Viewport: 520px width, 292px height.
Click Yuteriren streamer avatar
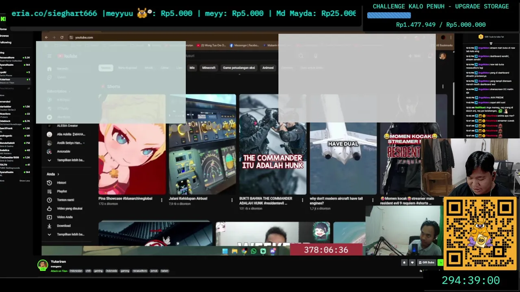coord(43,265)
